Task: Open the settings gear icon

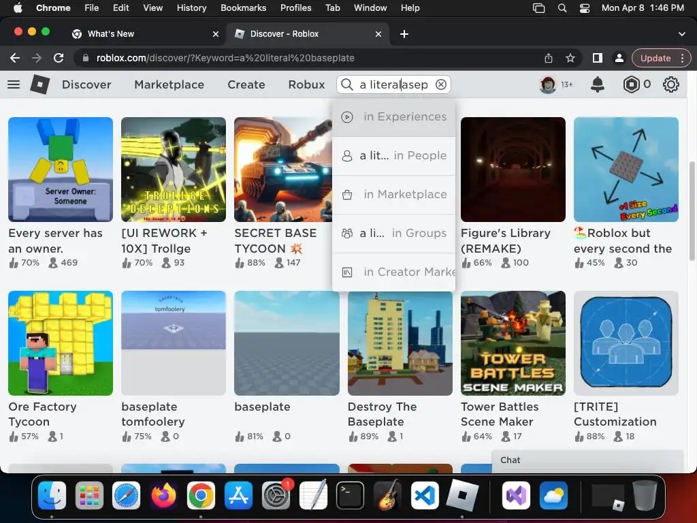Action: pos(670,84)
